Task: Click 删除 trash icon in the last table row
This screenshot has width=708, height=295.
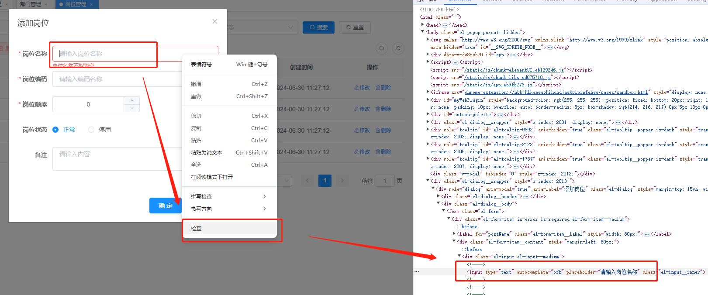Action: 383,152
